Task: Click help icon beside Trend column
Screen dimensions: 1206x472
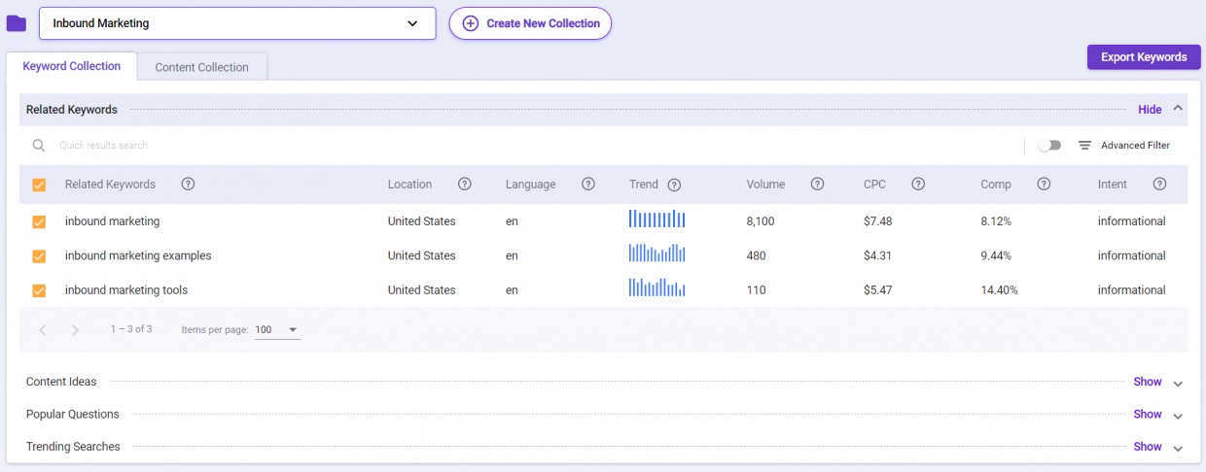Action: coord(674,185)
